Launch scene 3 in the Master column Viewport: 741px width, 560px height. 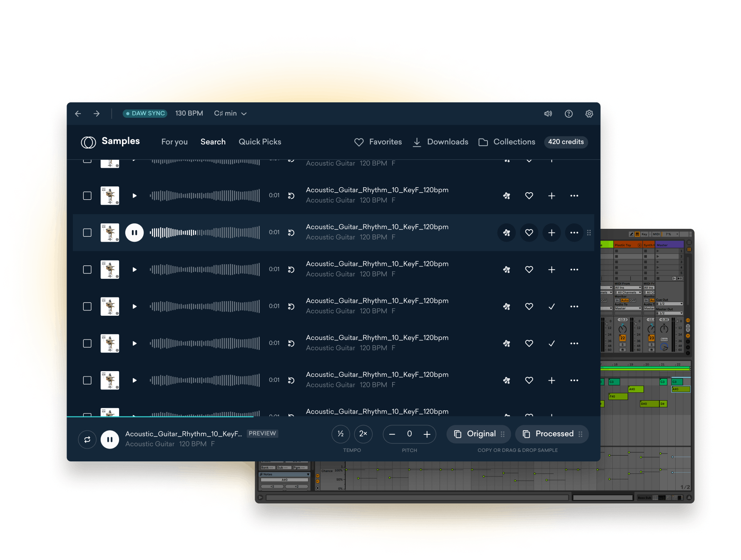pos(658,262)
